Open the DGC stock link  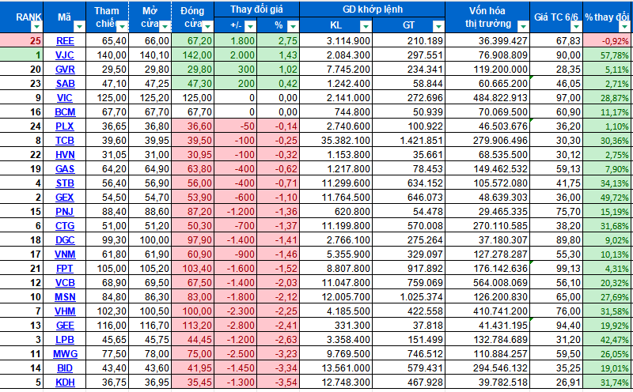(65, 240)
